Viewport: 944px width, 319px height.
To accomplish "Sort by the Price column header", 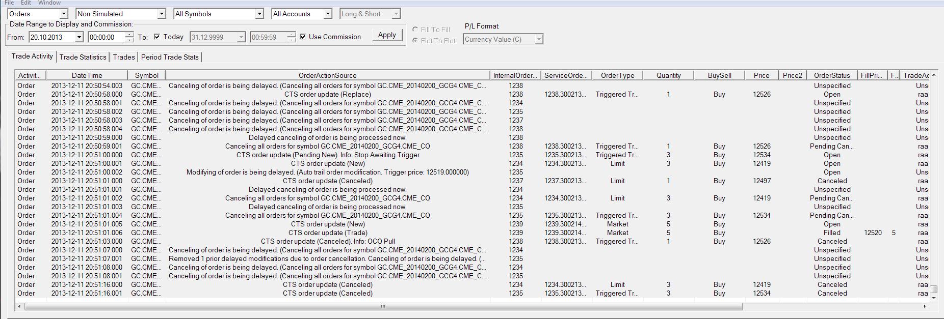I will pos(762,75).
